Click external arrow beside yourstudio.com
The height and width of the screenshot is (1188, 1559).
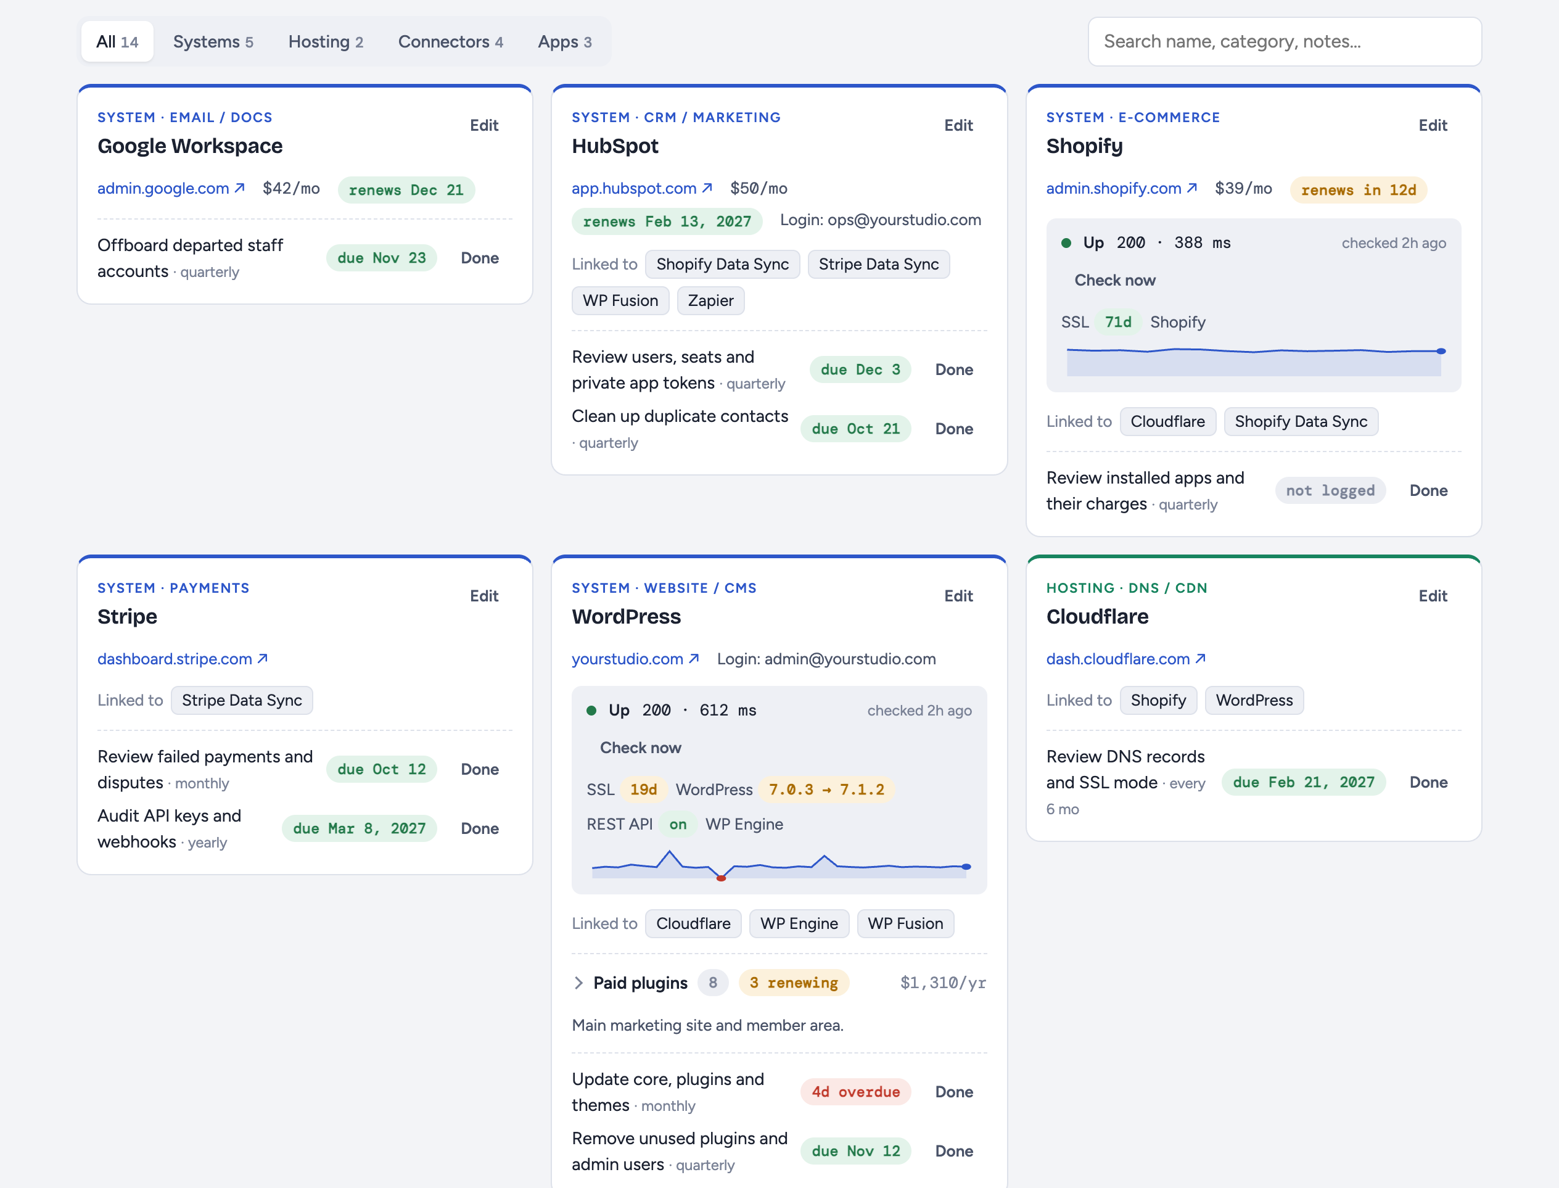pos(694,658)
